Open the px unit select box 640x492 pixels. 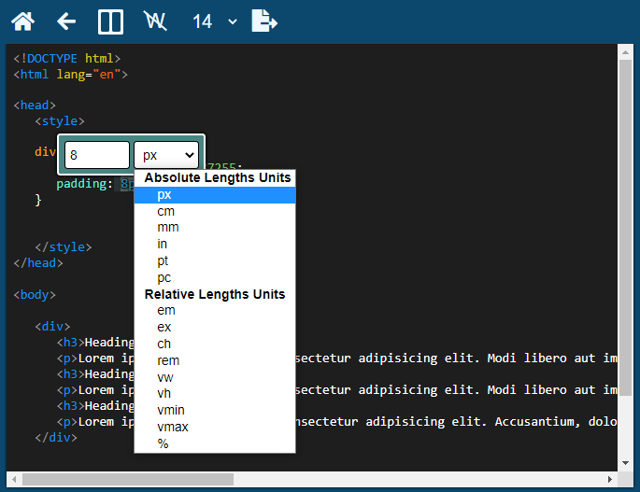click(166, 155)
